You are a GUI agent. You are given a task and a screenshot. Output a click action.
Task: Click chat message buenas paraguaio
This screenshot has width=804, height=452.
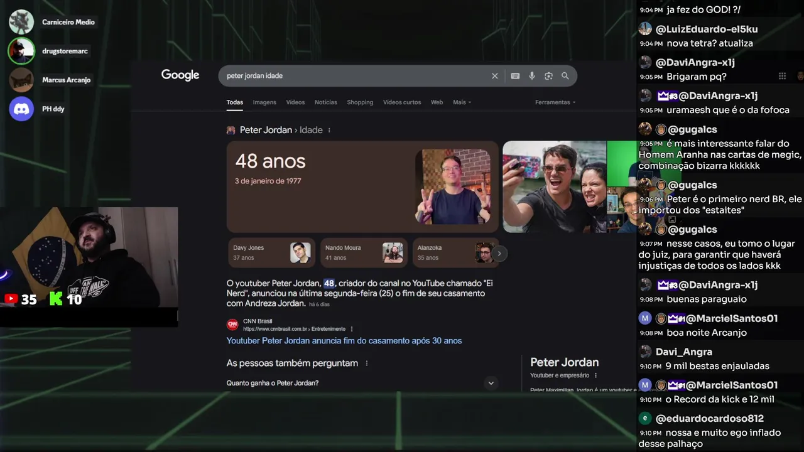tap(707, 299)
